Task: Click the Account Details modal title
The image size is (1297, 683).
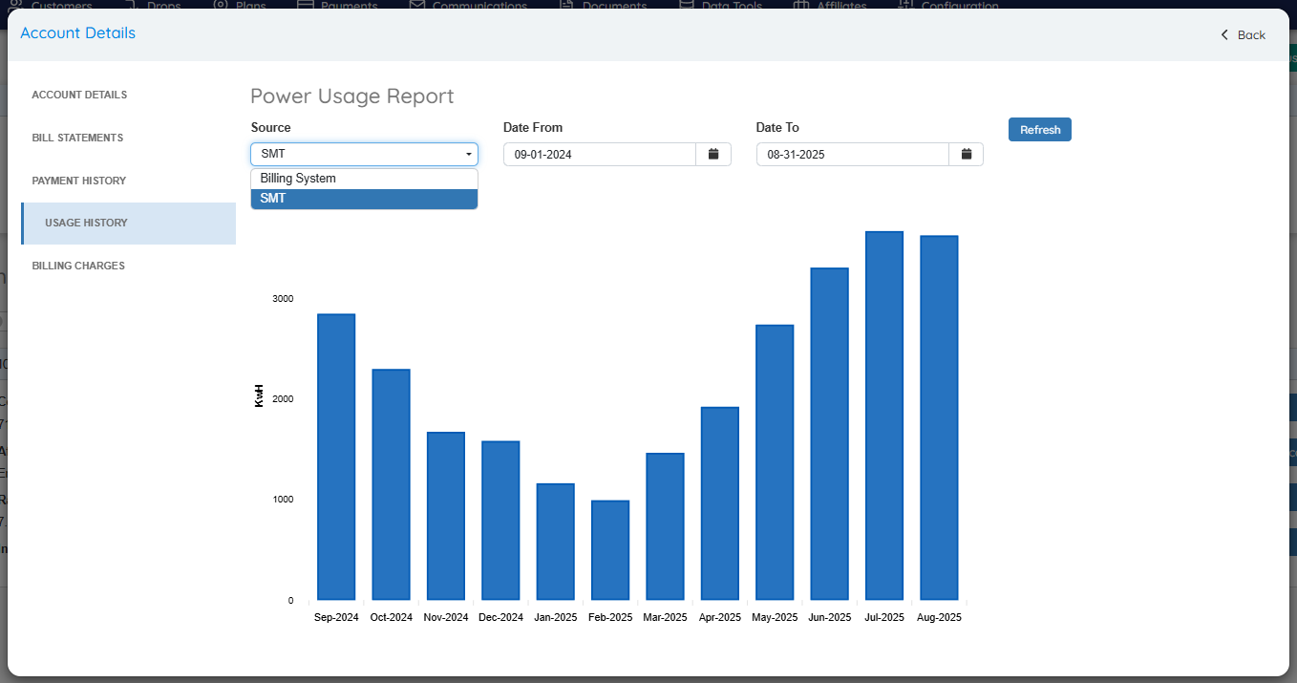Action: (x=78, y=33)
